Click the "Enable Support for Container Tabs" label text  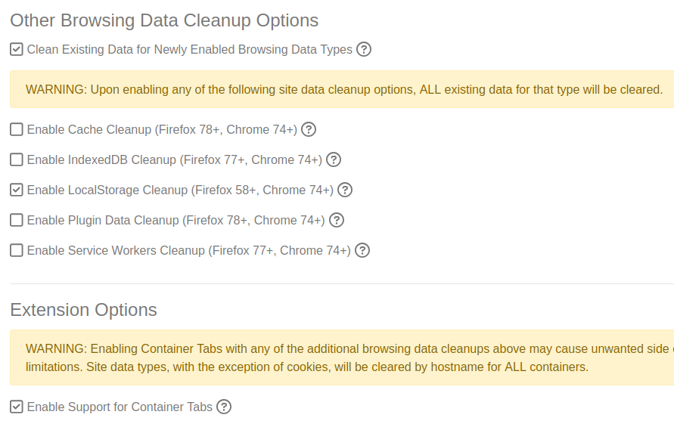[x=120, y=407]
